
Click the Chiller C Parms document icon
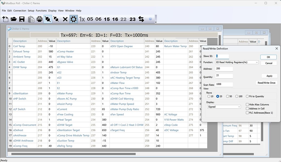coord(9,29)
